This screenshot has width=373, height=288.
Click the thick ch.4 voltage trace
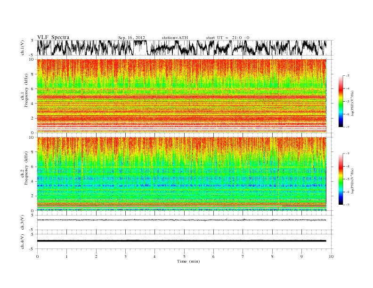click(x=182, y=241)
